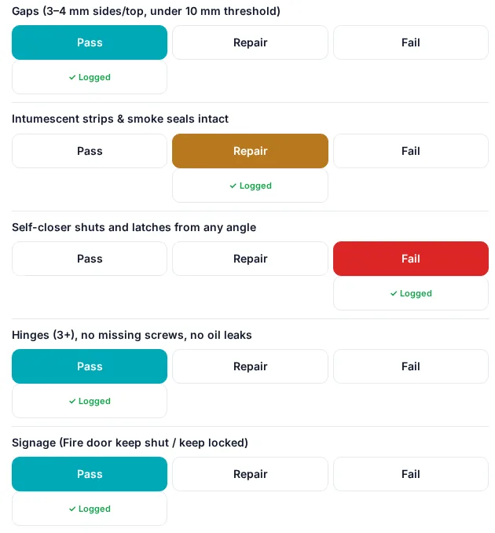Select Pass for Gaps check
This screenshot has height=533, width=495.
90,42
